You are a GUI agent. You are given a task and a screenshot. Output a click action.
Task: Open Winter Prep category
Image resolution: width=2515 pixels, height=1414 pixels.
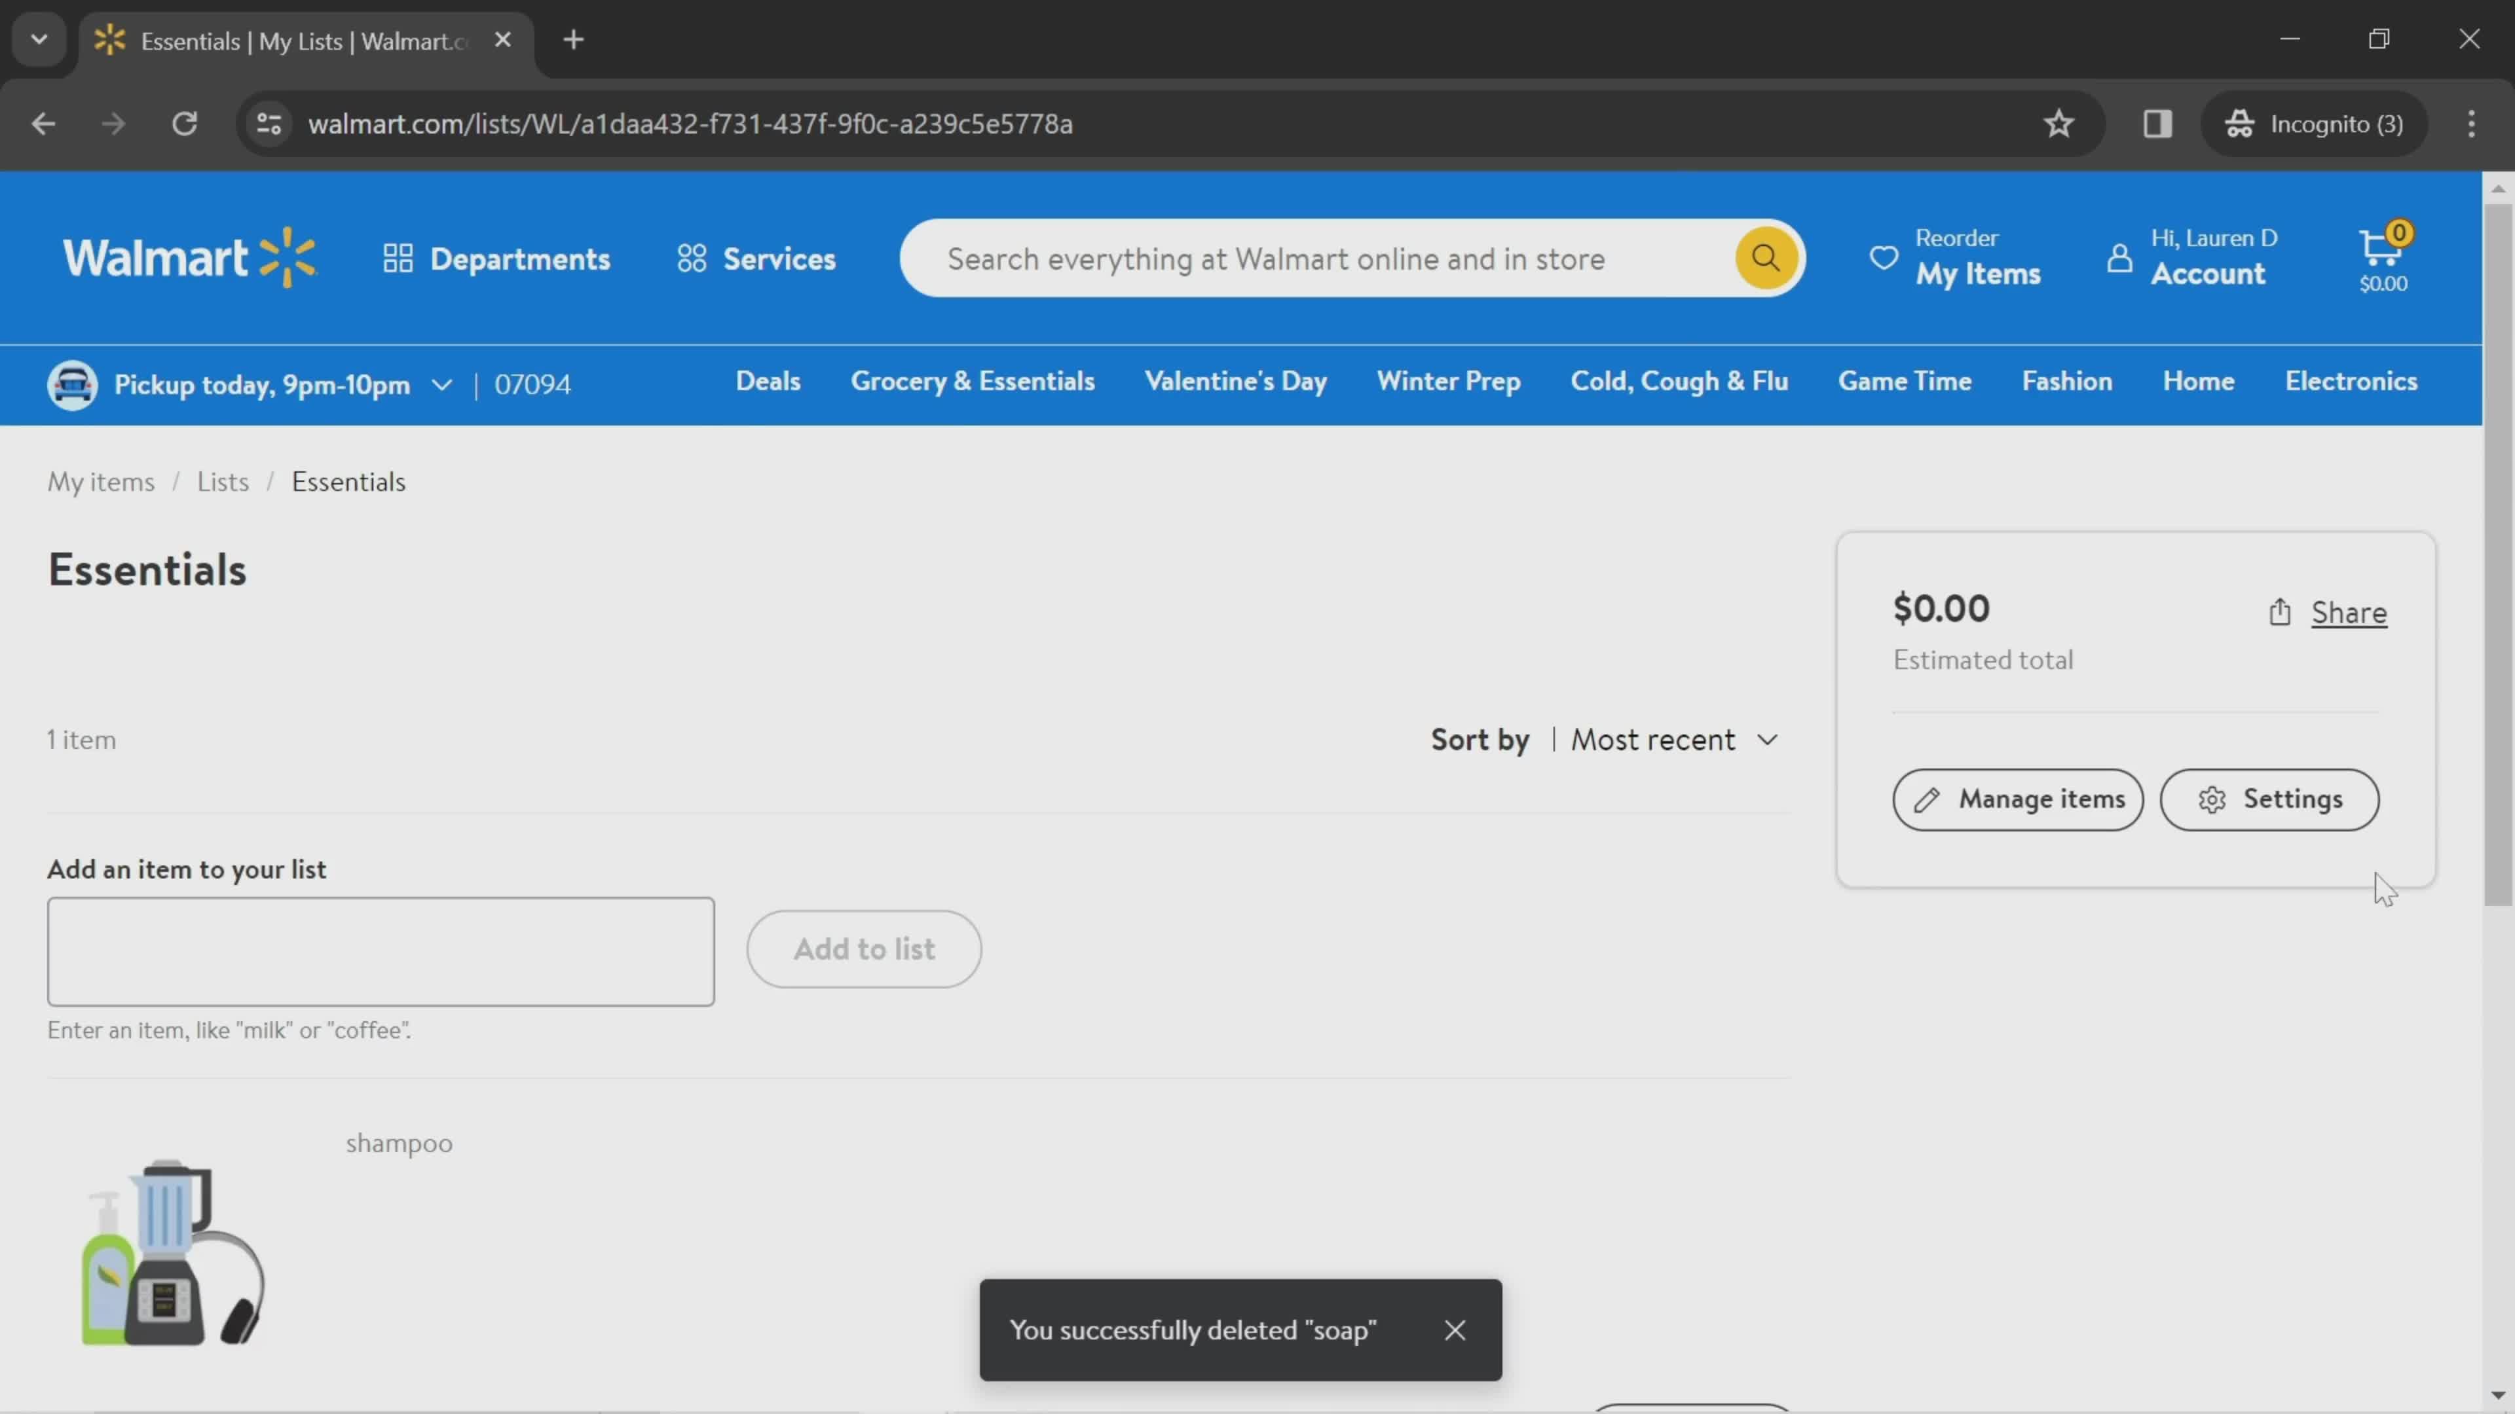pos(1448,382)
